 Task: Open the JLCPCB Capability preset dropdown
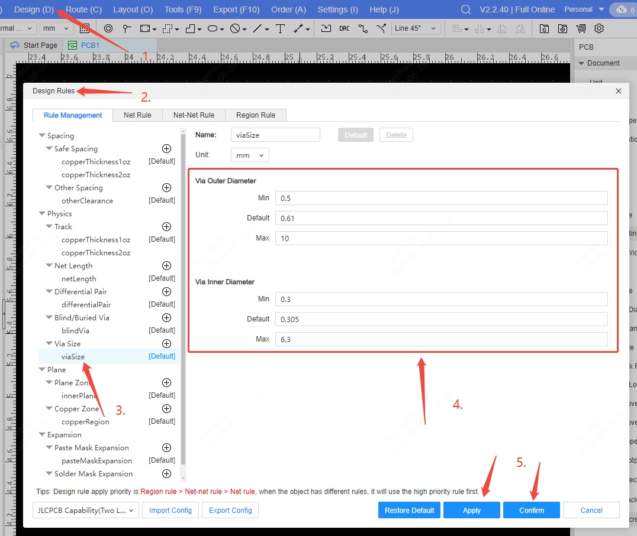86,510
